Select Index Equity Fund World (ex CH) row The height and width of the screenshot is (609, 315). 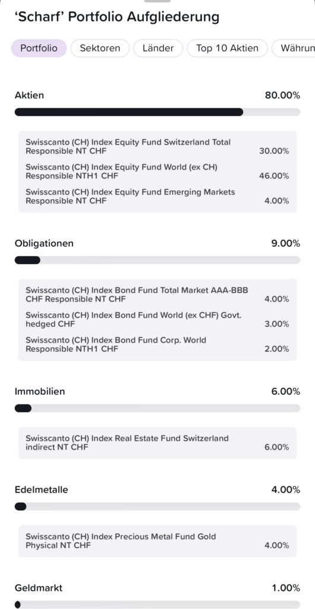[x=157, y=172]
